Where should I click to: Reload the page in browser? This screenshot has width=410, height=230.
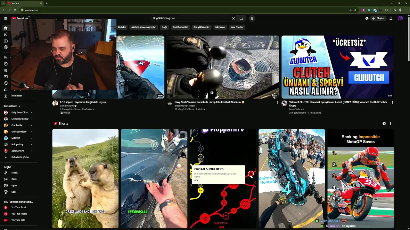tap(15, 10)
